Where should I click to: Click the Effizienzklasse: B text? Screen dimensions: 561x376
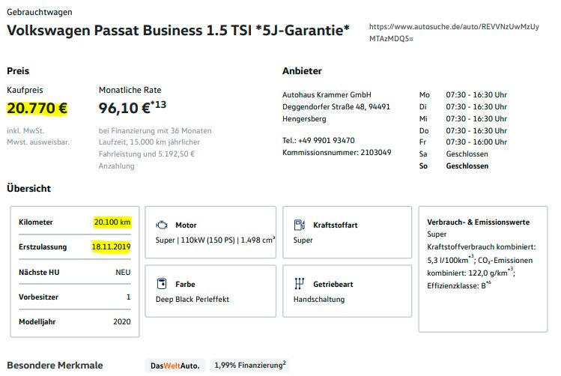tap(459, 285)
